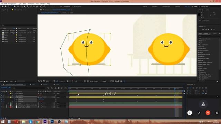Expand the Blur & Sharpen effects category

198,45
